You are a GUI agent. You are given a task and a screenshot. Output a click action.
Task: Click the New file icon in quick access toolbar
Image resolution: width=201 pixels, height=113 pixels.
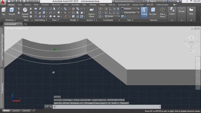[x=9, y=1]
